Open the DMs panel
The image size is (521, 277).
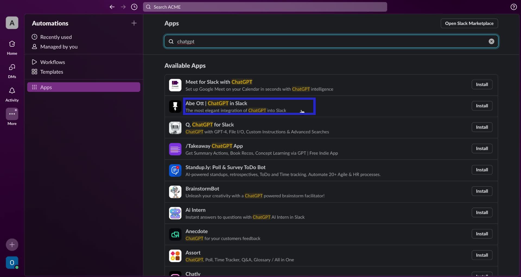[x=12, y=70]
